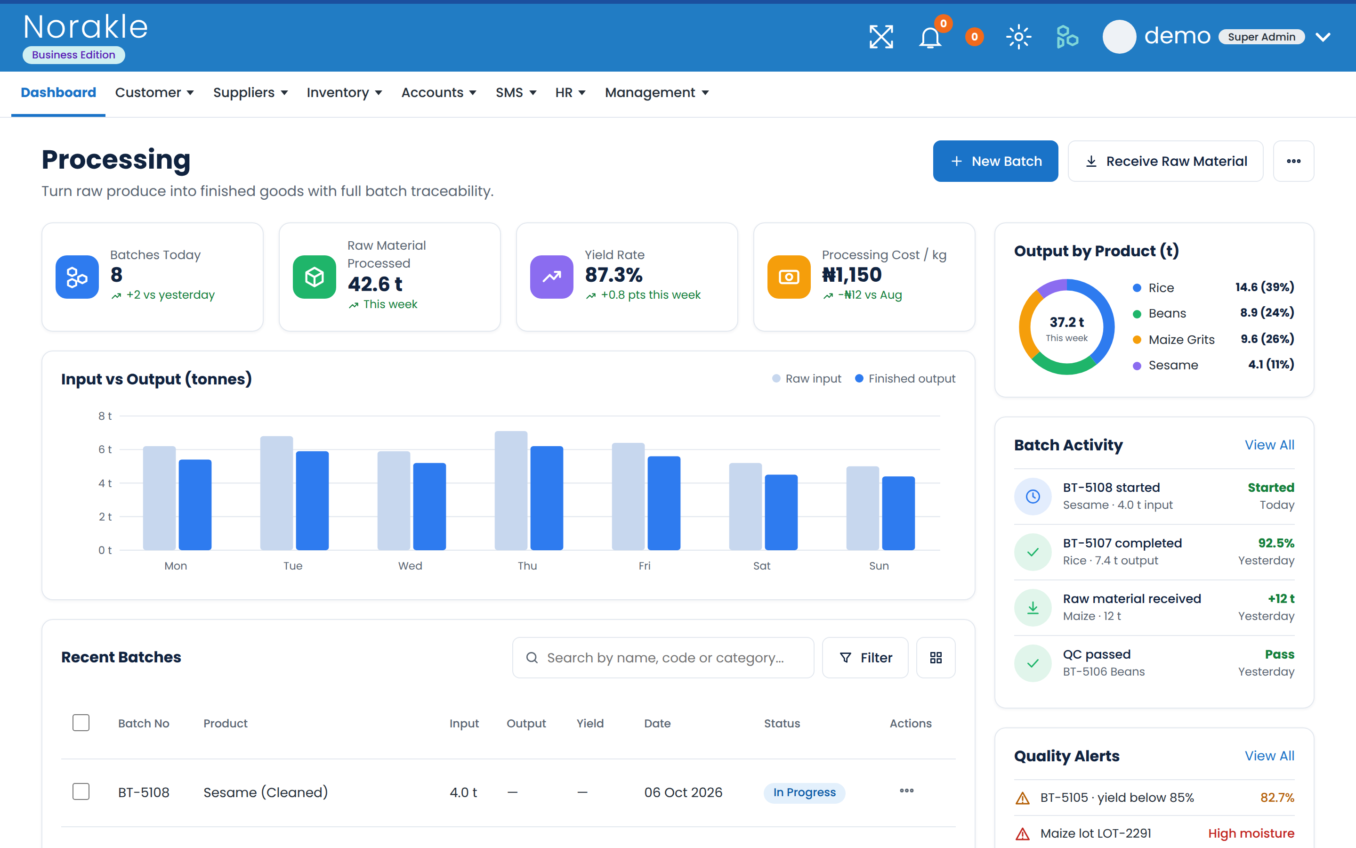
Task: Toggle the Finished output legend series
Action: [x=905, y=379]
